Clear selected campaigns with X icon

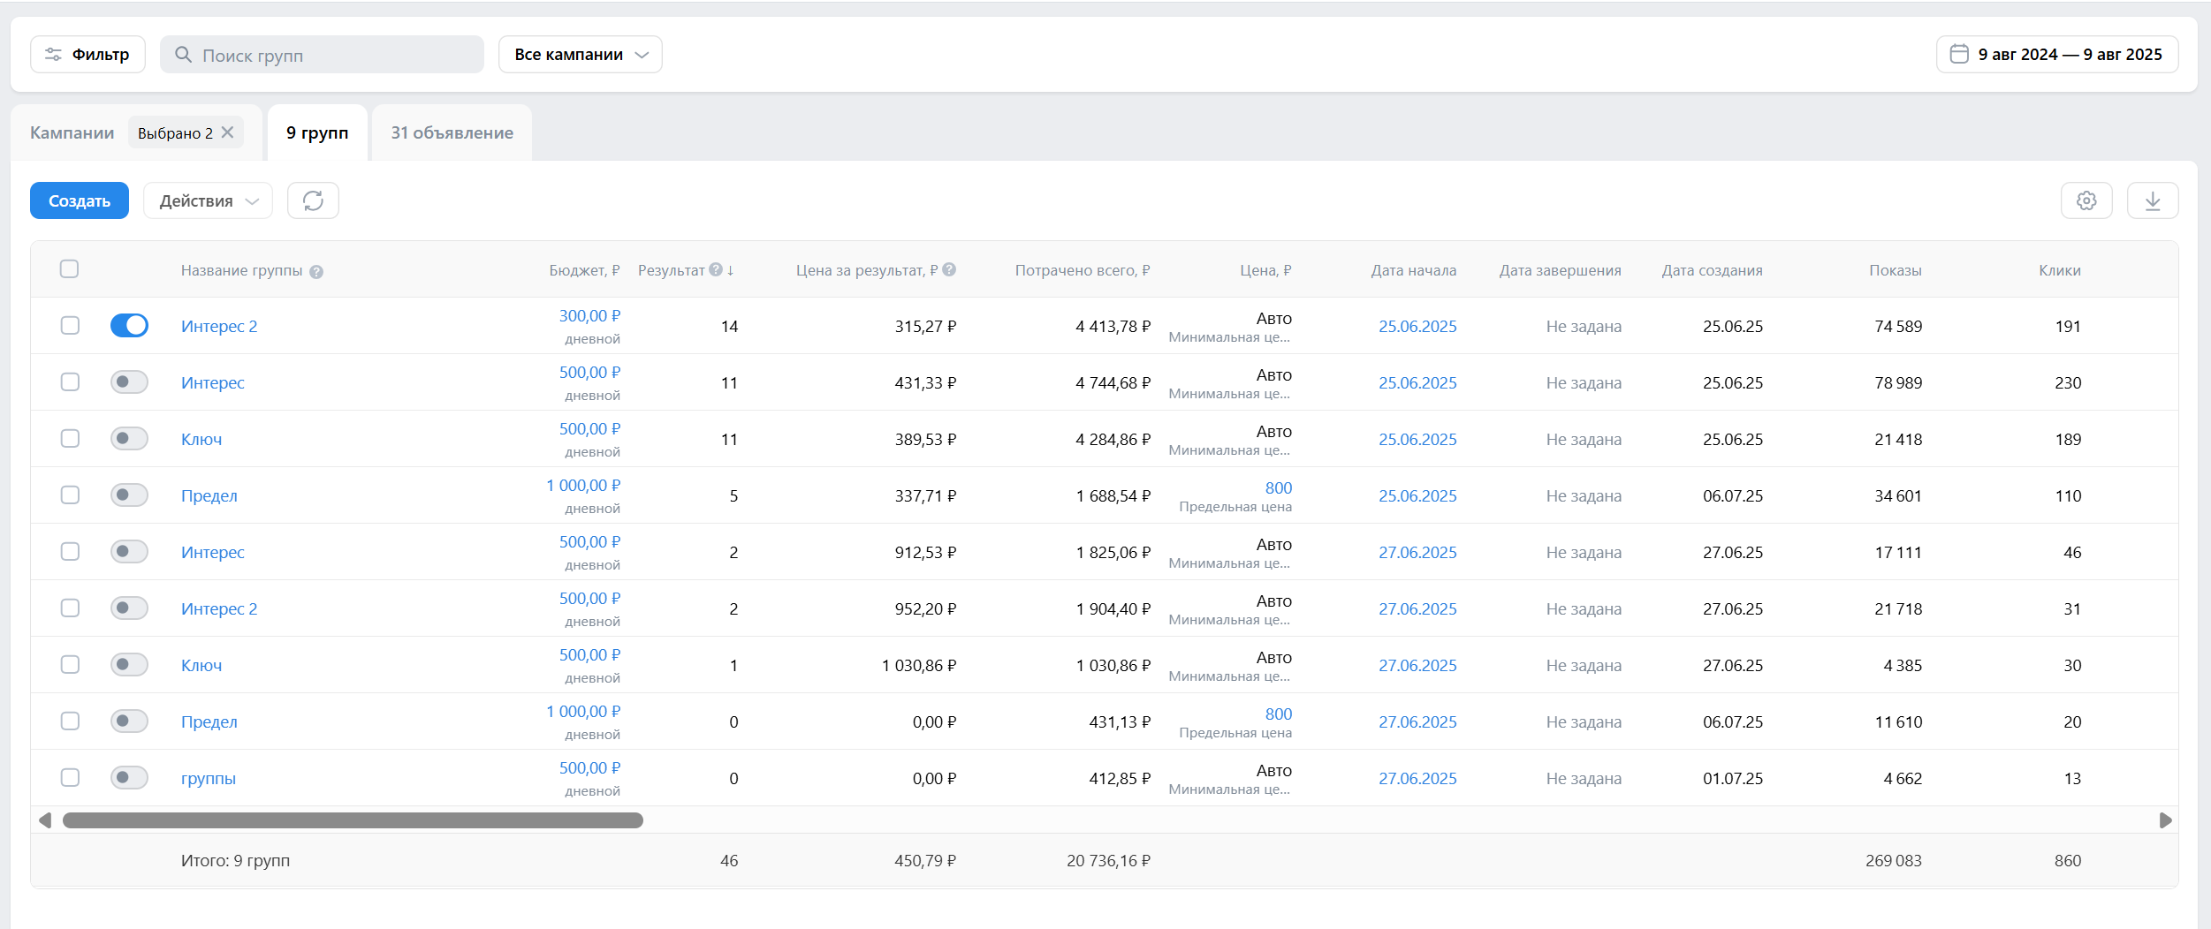[x=228, y=132]
